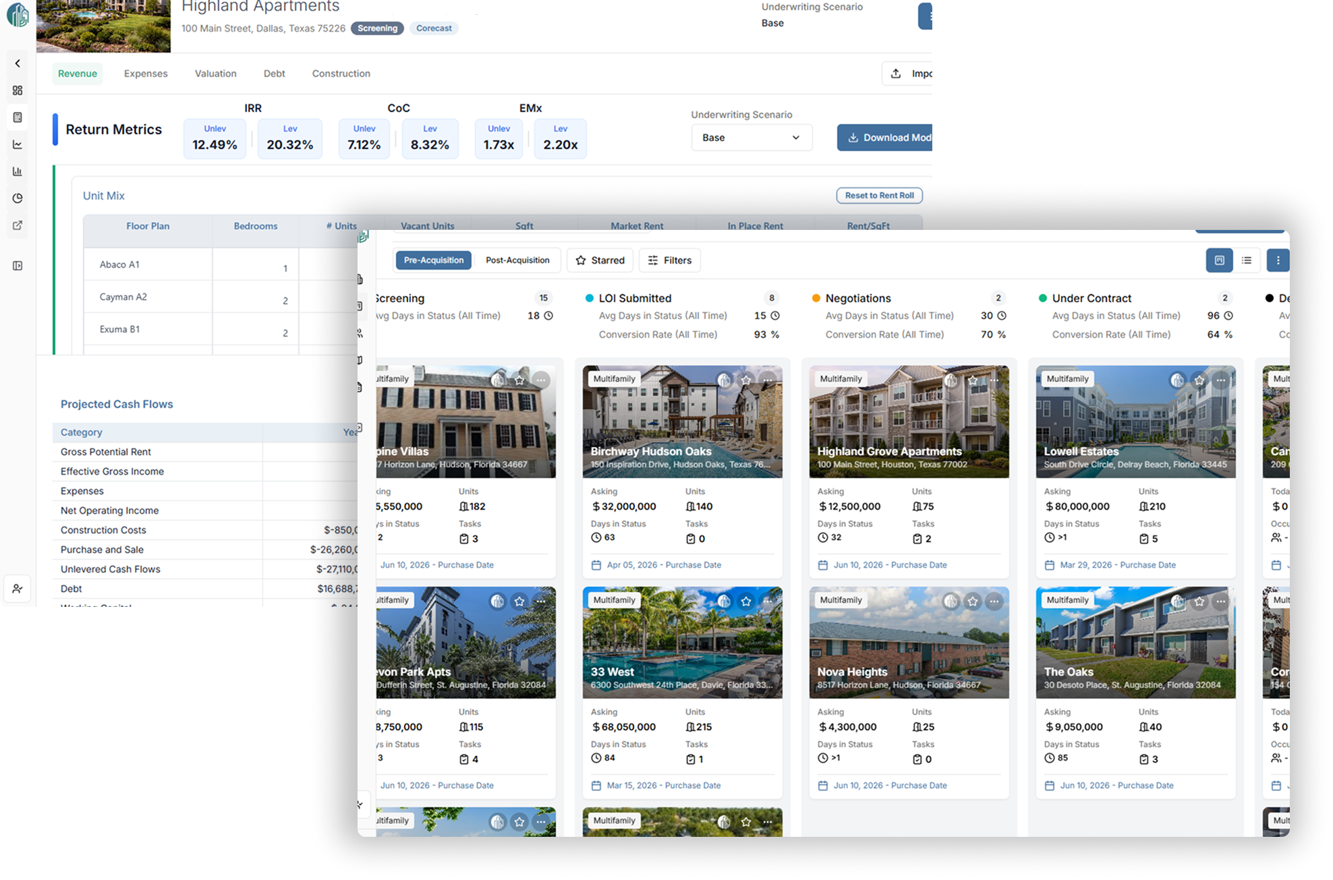Toggle the Starred filter button
The height and width of the screenshot is (880, 1333).
point(600,260)
